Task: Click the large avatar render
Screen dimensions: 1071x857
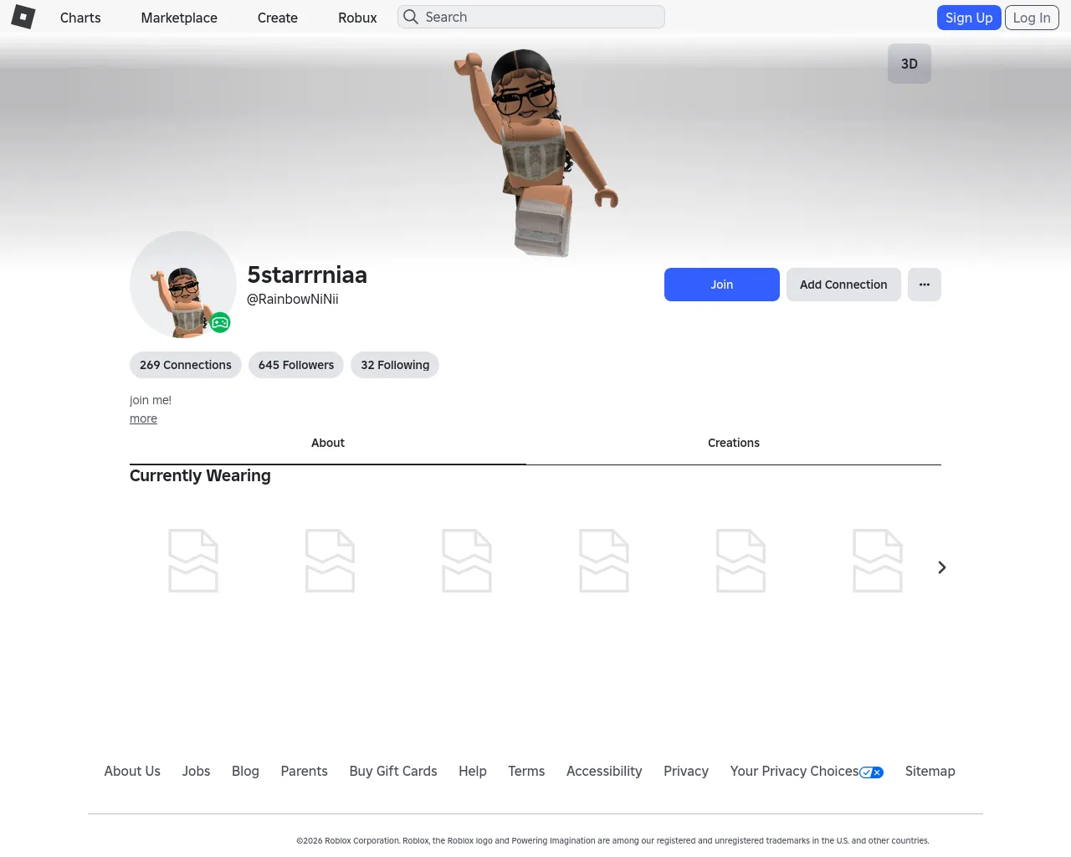Action: 535,152
